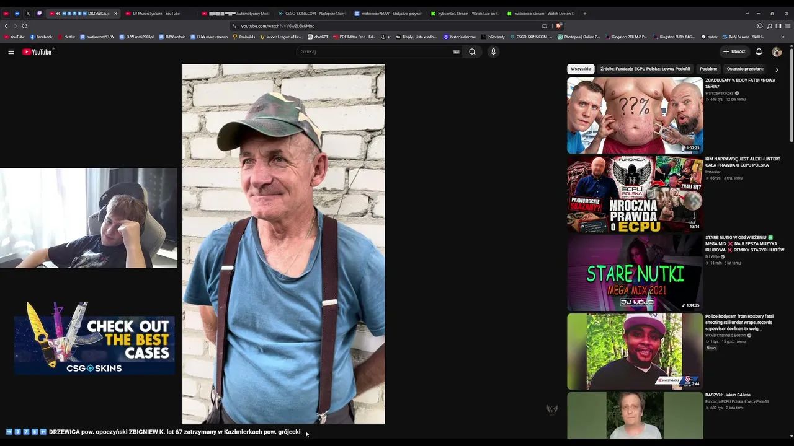Open the chatGPT bookmark

[318, 37]
